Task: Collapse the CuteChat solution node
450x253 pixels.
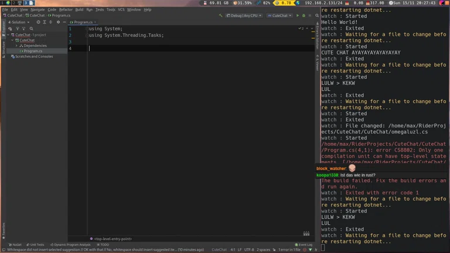Action: click(x=8, y=35)
